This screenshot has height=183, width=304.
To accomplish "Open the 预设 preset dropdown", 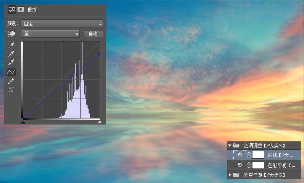I will point(62,24).
